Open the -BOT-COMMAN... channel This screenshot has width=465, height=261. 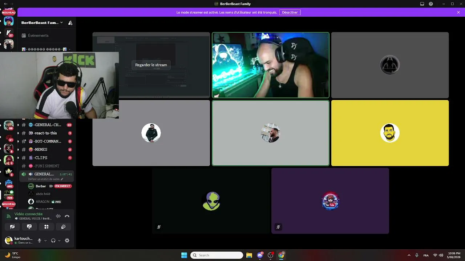coord(47,141)
